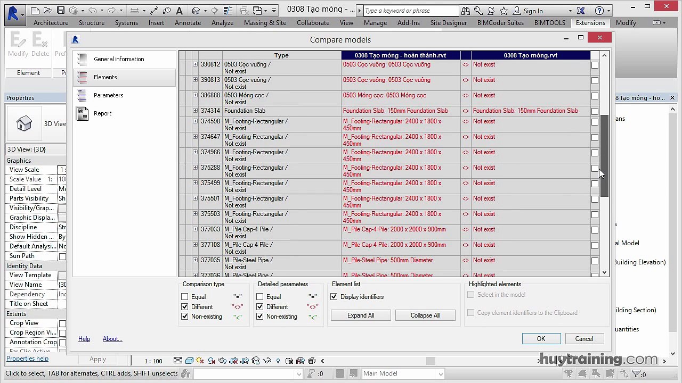The width and height of the screenshot is (682, 383).
Task: Click the Report page icon in sidebar
Action: pyautogui.click(x=82, y=113)
